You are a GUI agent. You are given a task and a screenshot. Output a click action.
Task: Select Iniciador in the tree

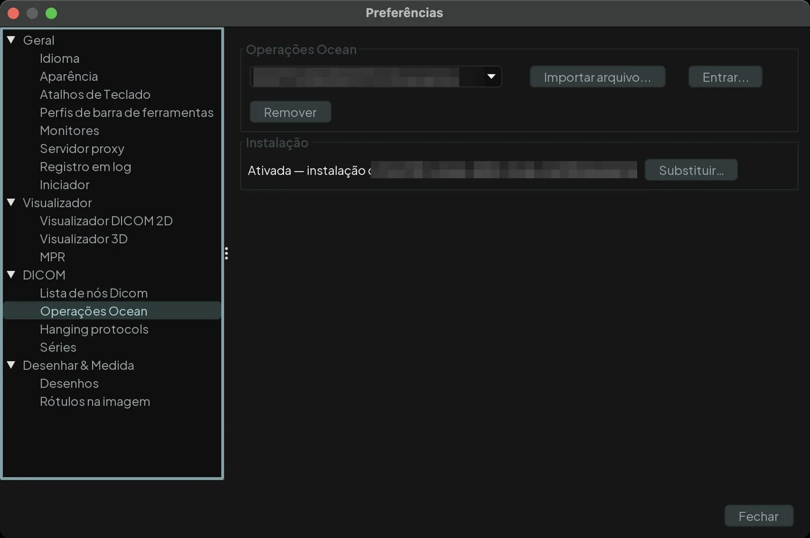[x=65, y=185]
